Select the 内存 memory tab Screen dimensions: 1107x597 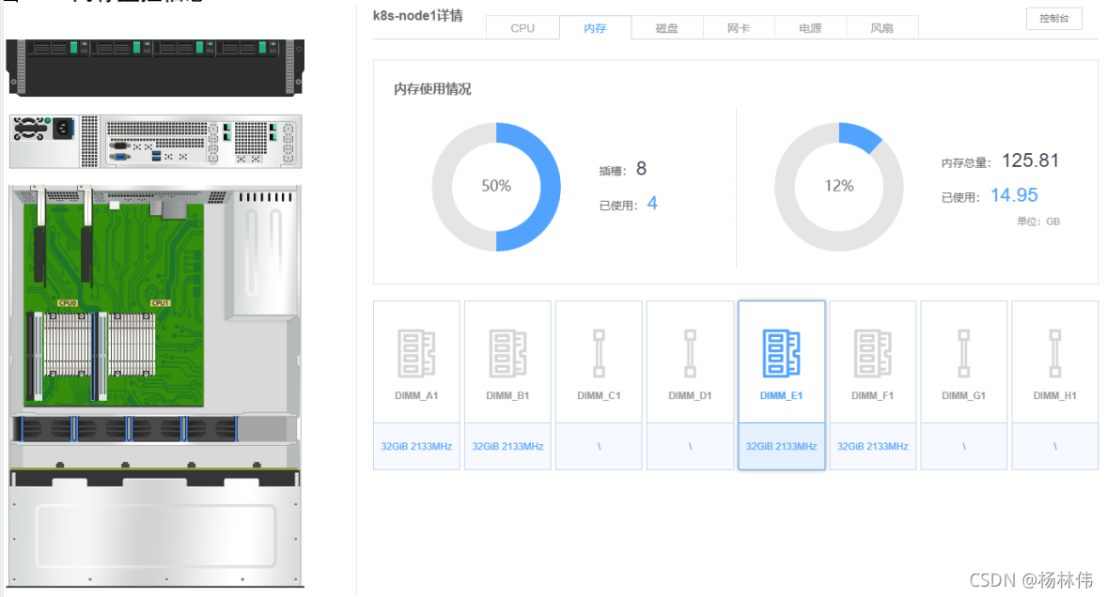(x=595, y=28)
